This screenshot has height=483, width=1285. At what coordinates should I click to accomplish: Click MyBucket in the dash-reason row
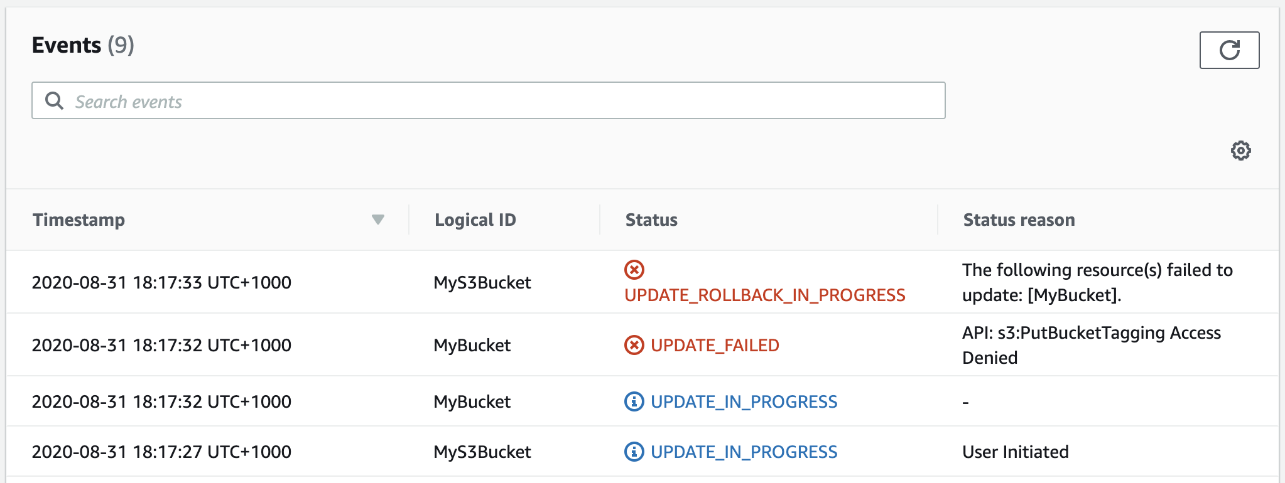click(472, 401)
